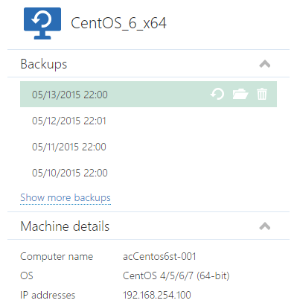Click the CentOS 4/5/6/7 (64-bit) OS value

coord(176,275)
